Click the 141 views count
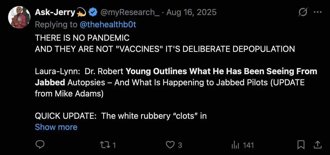Screen dimensions: 330x155 [x=248, y=145]
